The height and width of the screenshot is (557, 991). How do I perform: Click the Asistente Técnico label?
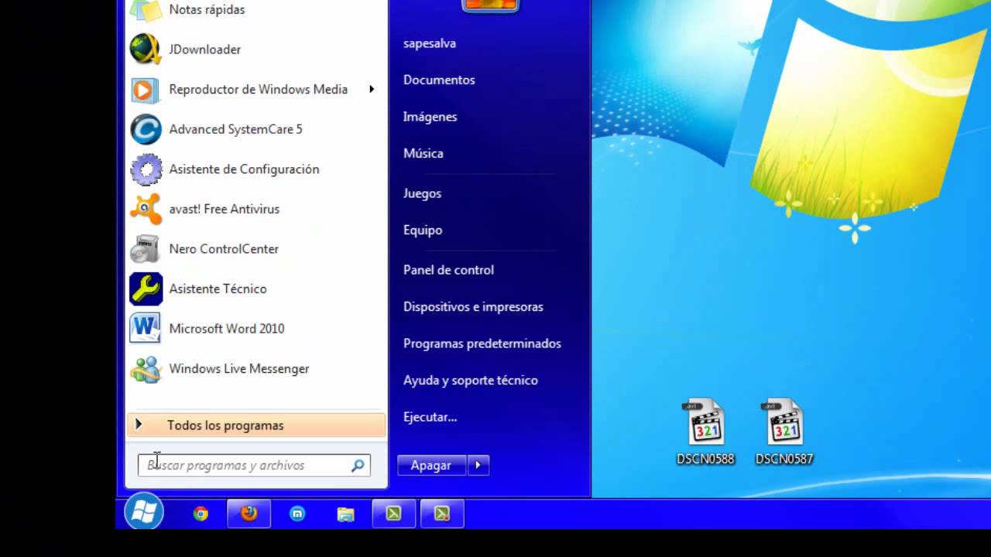218,289
